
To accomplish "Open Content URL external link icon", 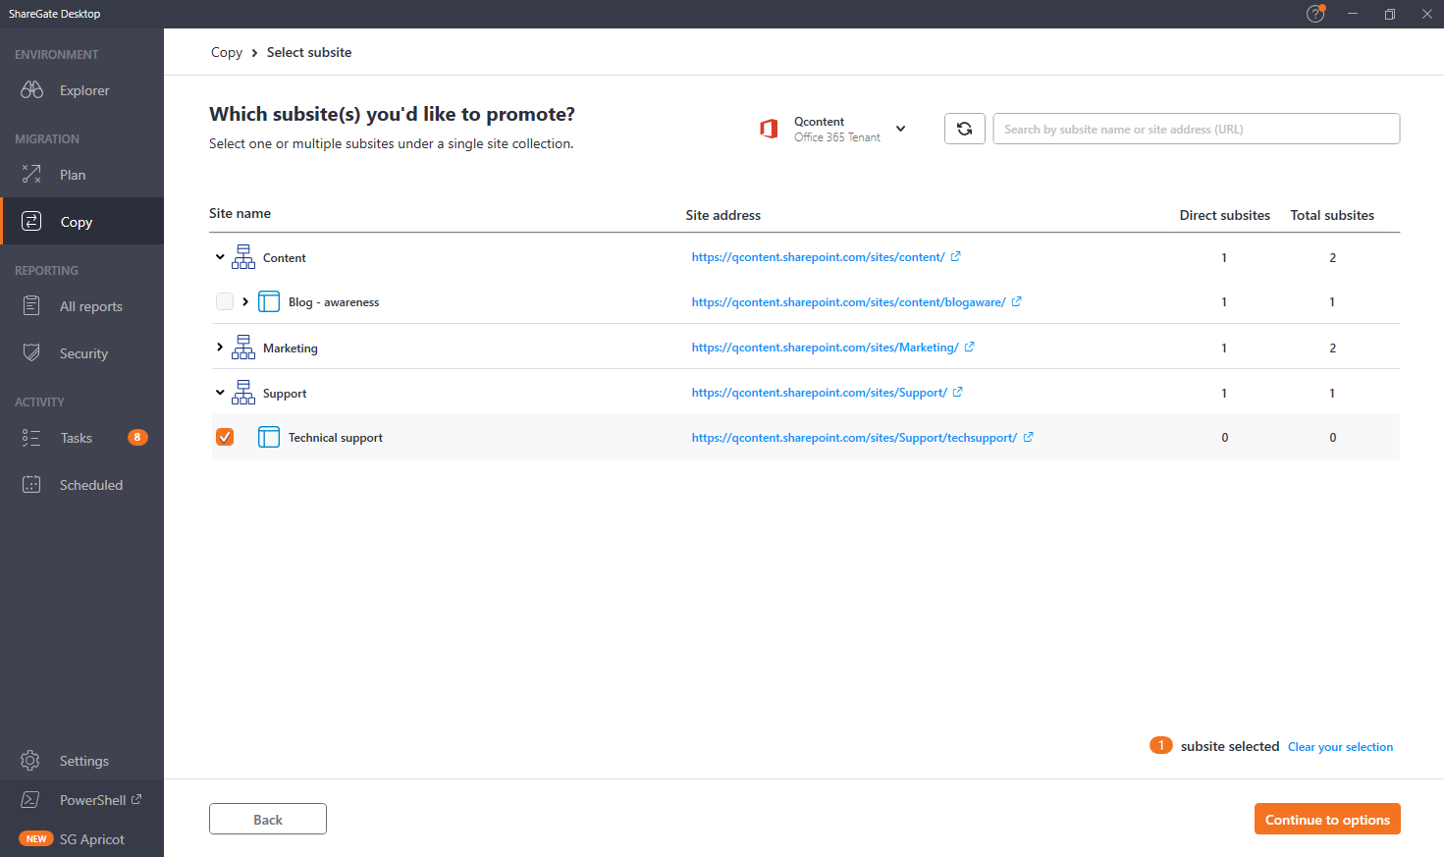I will click(955, 256).
